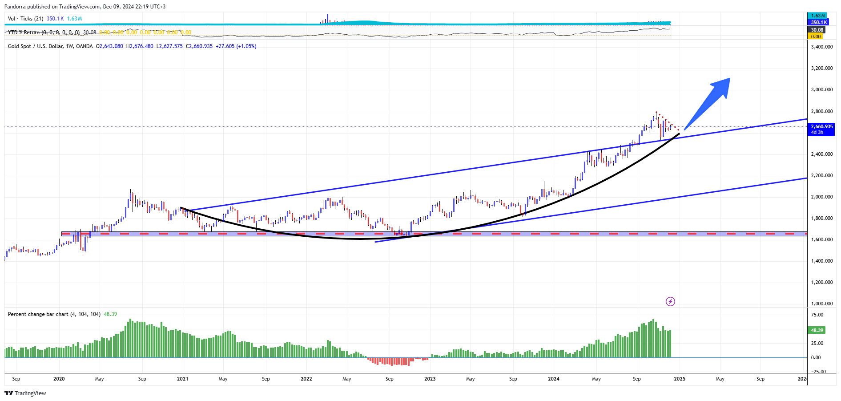Select the red dashed horizontal support line
Image resolution: width=841 pixels, height=401 pixels.
click(x=434, y=234)
